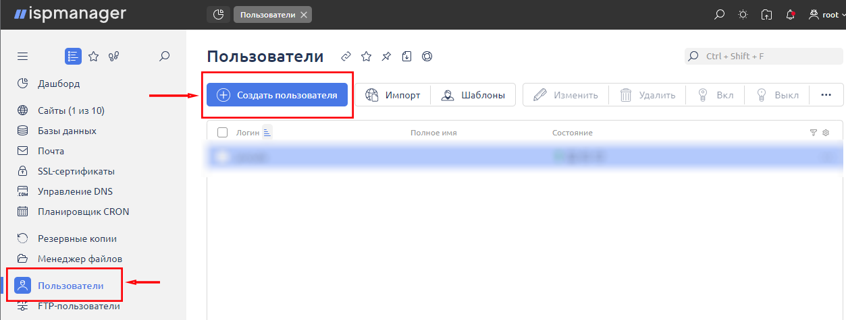Click the export document icon beside title

[406, 57]
